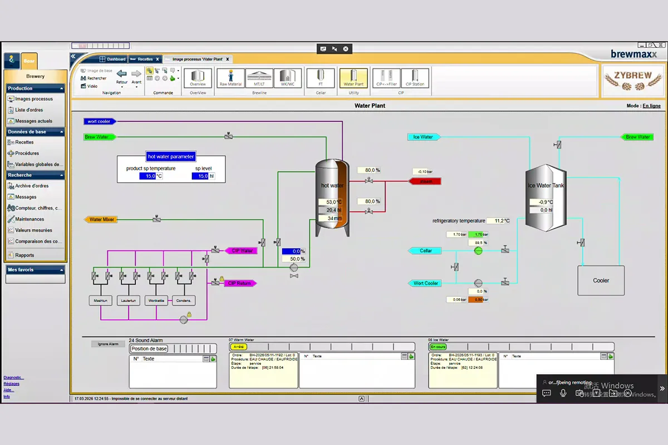This screenshot has width=668, height=445.
Task: Collapse the Données de base section
Action: tap(62, 132)
